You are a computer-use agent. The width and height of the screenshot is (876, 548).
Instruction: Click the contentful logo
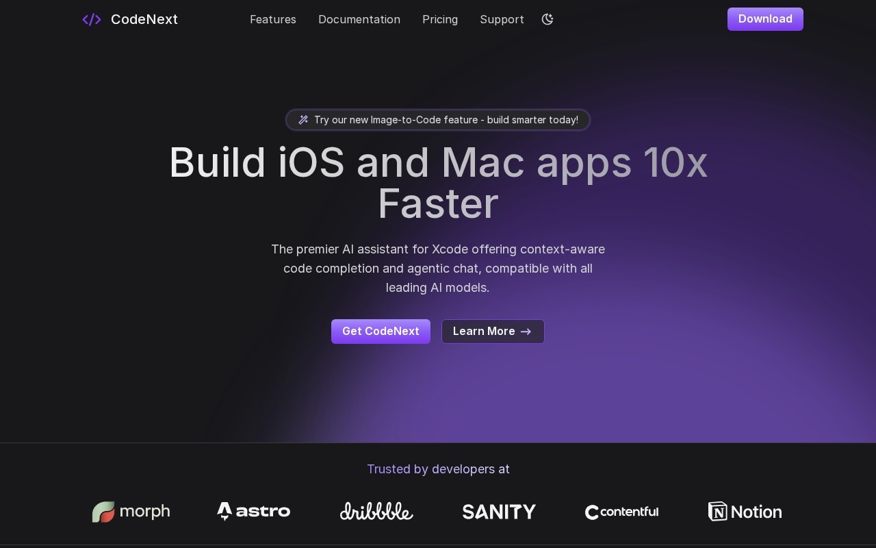tap(621, 512)
